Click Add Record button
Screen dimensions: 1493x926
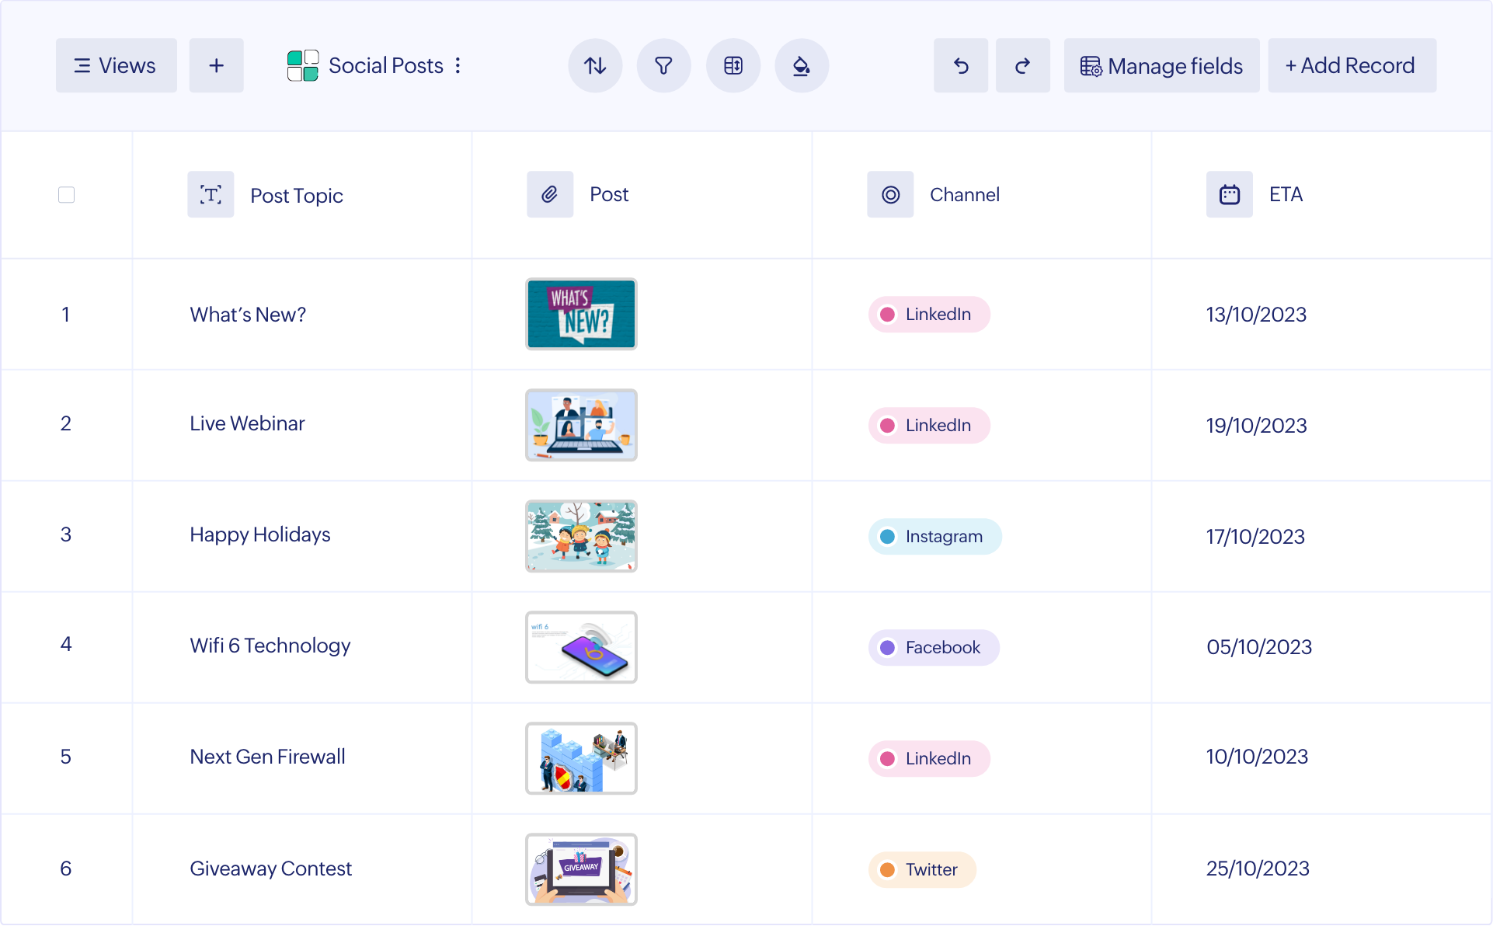tap(1352, 66)
